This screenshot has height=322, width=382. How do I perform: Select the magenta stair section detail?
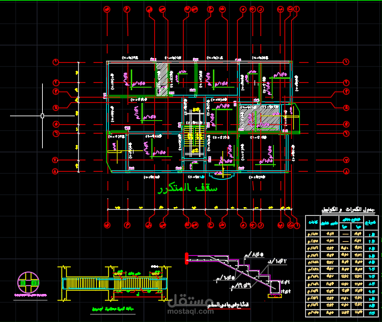point(234,274)
